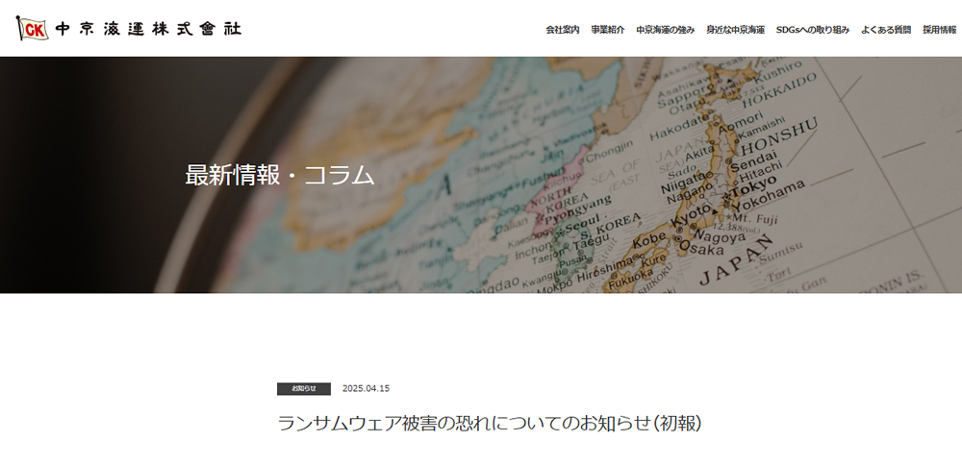
Task: Open the 身近な中京海運 menu item
Action: (735, 30)
